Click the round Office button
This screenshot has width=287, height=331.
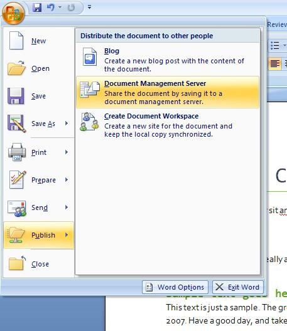[13, 13]
